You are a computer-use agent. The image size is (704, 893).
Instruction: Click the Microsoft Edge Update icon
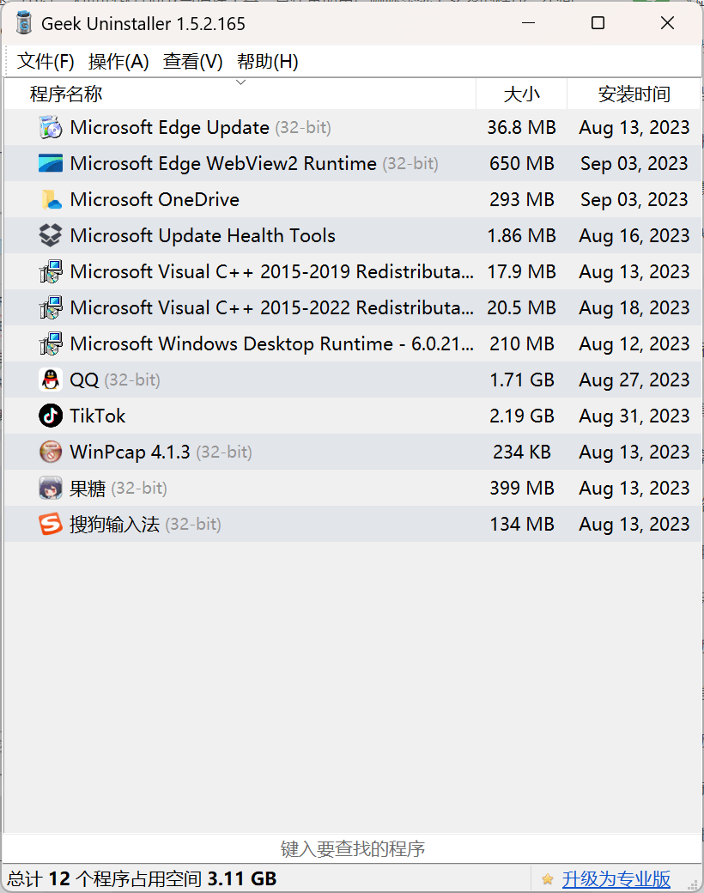point(51,128)
